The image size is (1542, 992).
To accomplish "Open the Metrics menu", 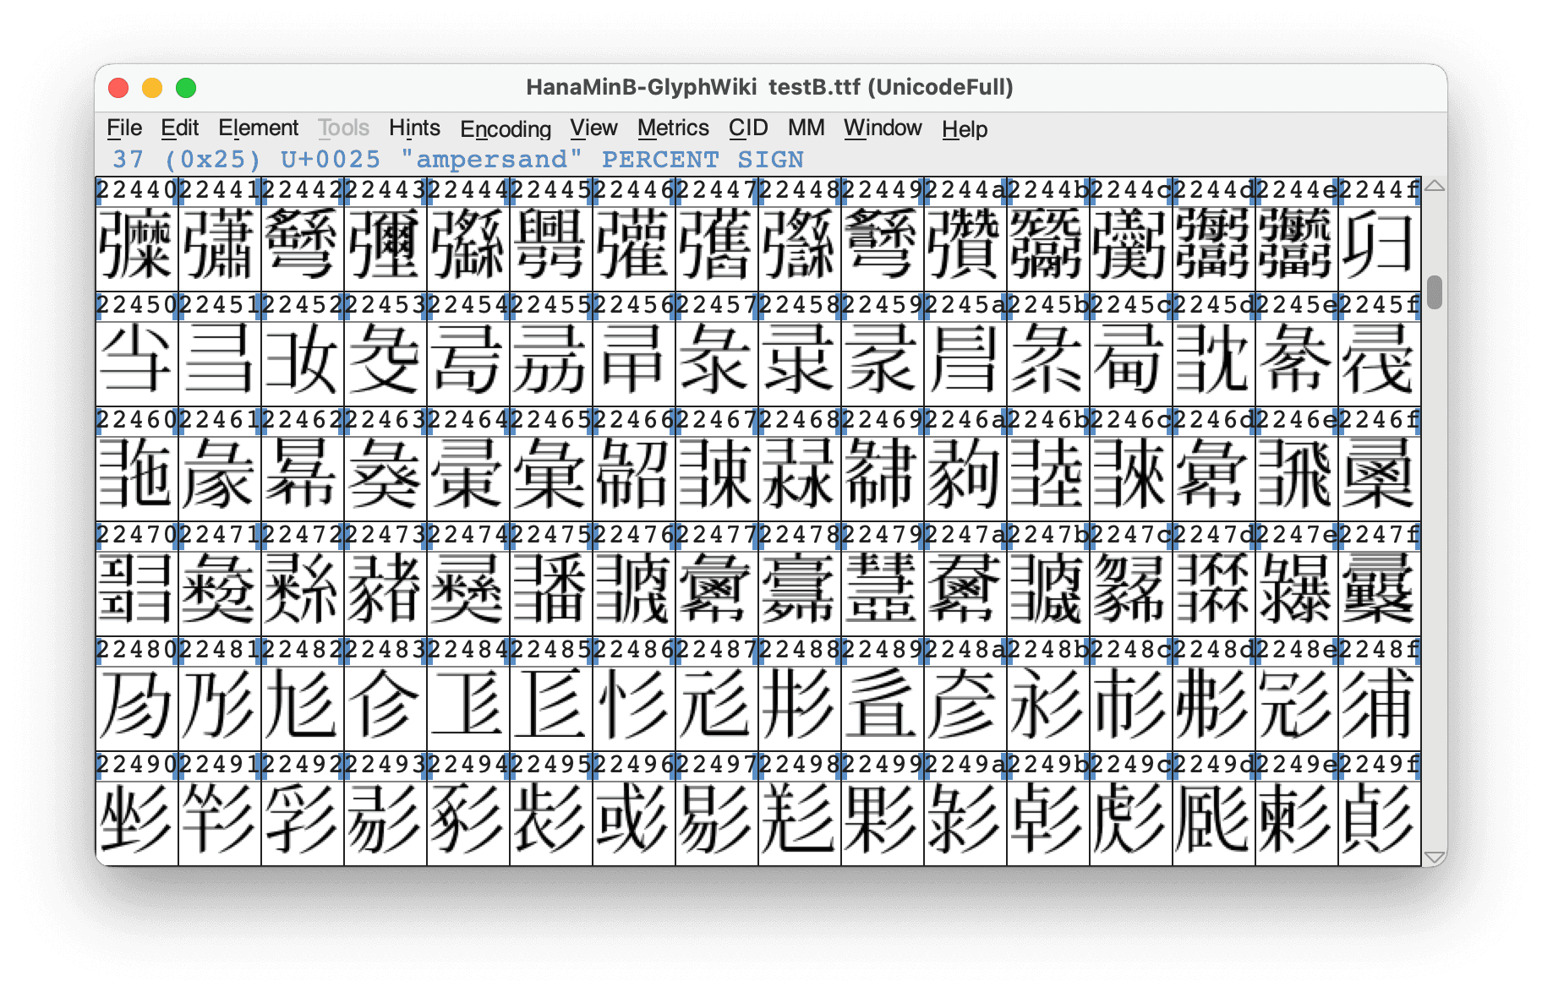I will click(673, 128).
